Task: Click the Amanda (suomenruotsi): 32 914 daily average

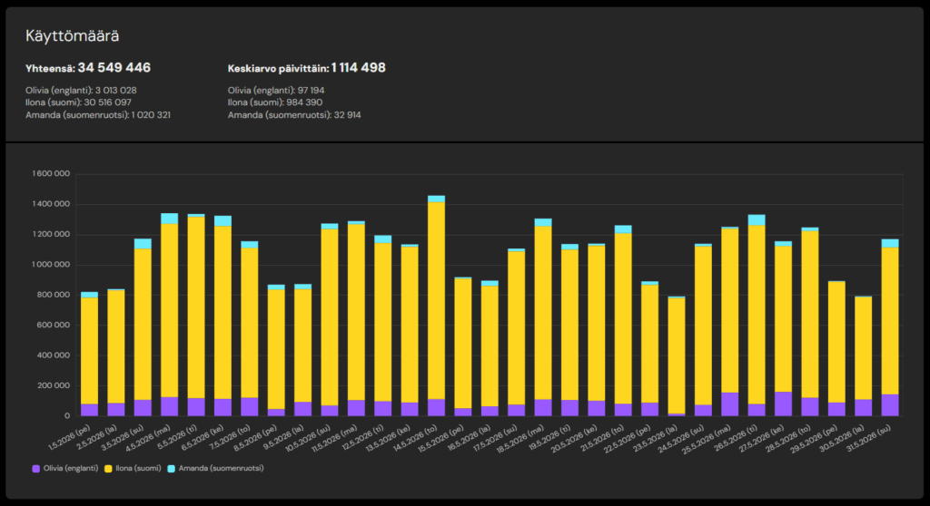Action: [x=294, y=115]
